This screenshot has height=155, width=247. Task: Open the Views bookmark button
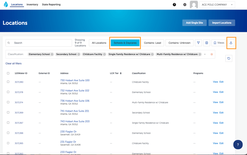[x=219, y=43]
